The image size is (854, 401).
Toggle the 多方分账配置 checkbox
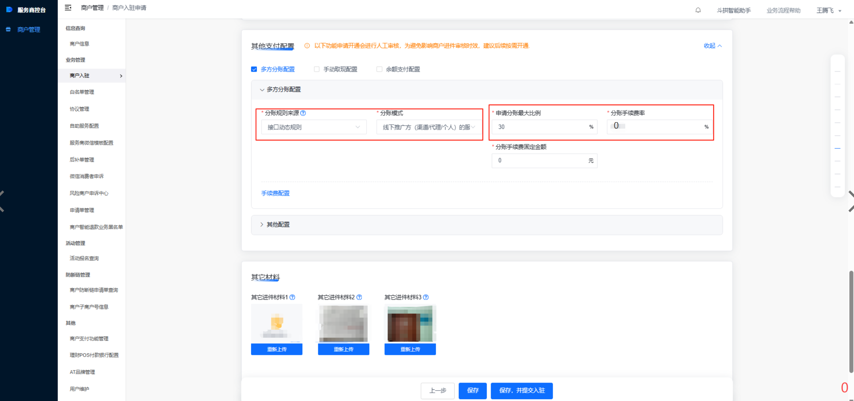click(x=254, y=69)
